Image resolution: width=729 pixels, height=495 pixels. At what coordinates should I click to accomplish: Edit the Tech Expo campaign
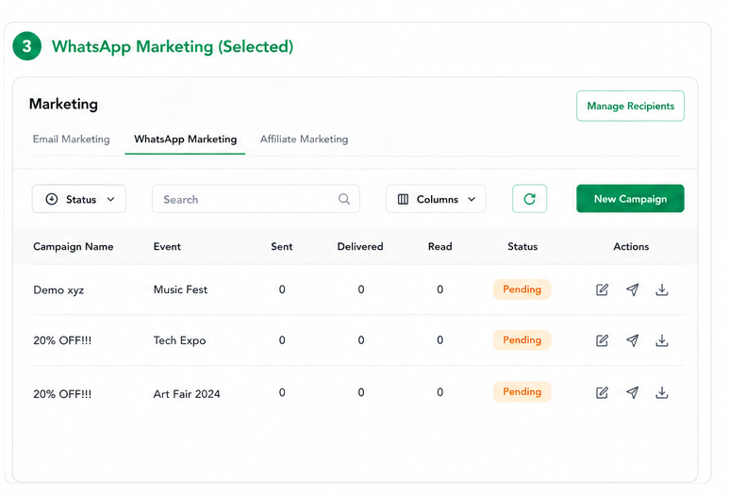(x=602, y=340)
